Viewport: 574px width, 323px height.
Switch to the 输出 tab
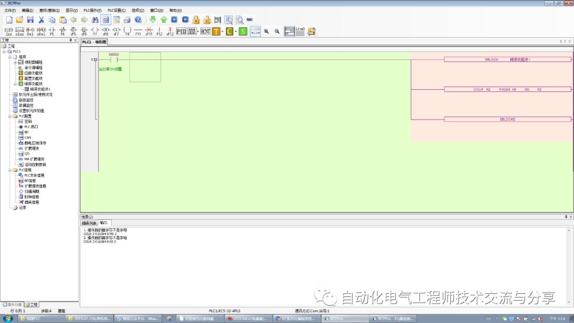click(103, 223)
